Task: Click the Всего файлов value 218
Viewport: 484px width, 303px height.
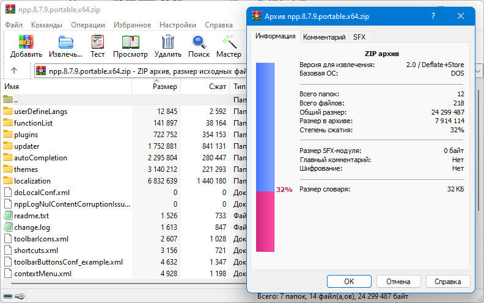Action: 459,103
